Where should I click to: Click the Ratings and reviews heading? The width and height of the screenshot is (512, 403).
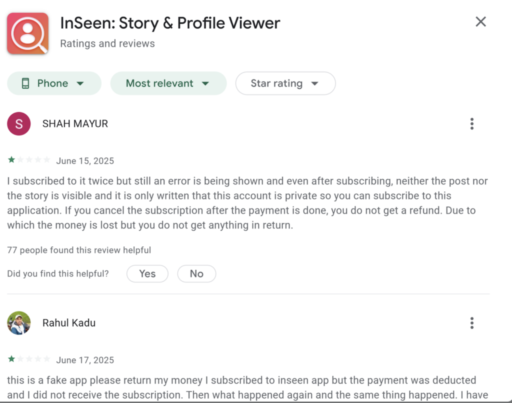click(107, 43)
